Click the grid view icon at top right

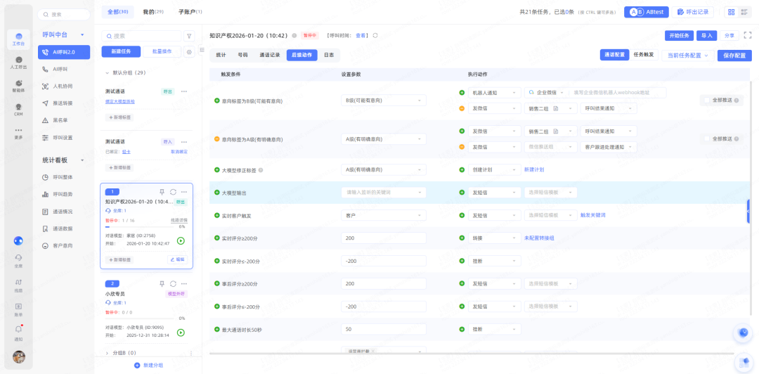click(x=731, y=12)
